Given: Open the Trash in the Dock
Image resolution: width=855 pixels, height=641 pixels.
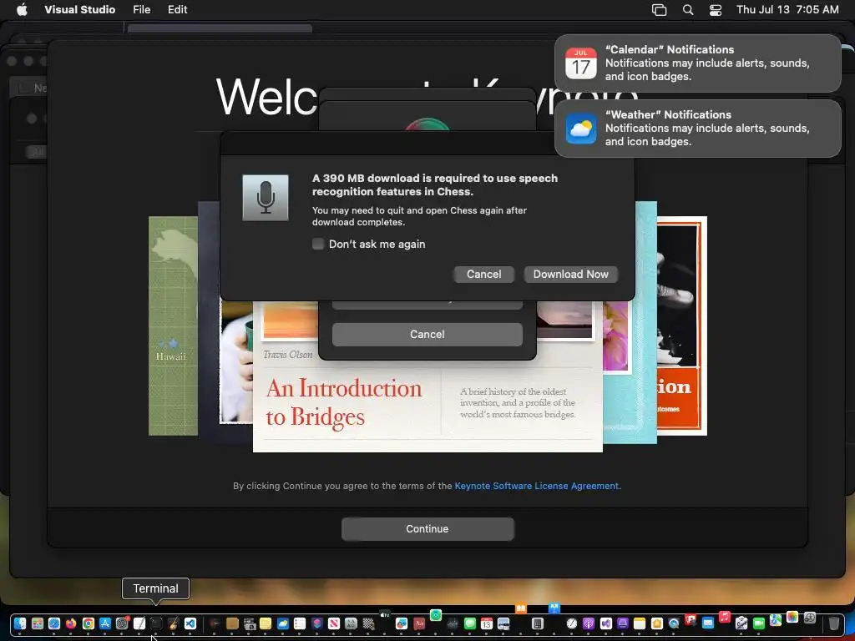Looking at the screenshot, I should pos(834,623).
